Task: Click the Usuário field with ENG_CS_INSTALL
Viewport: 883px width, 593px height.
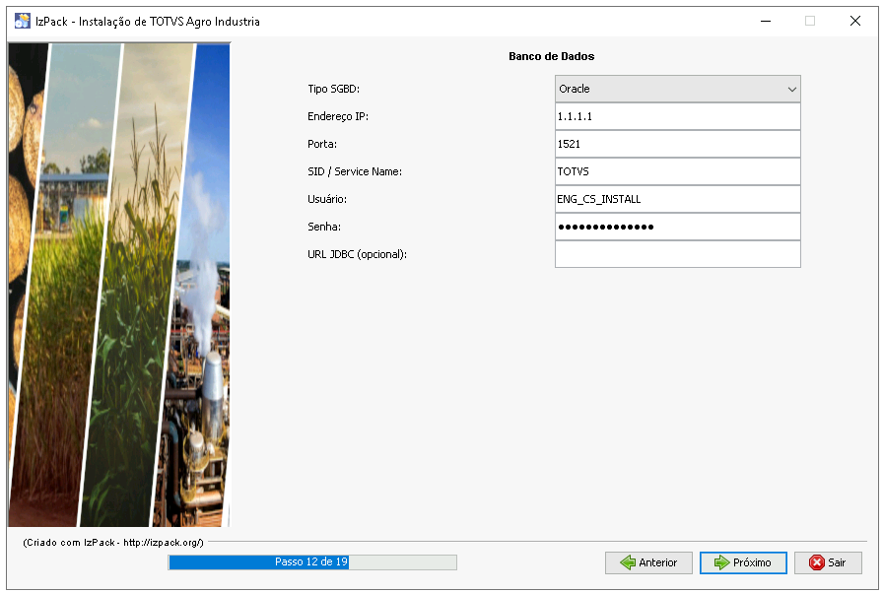Action: coord(677,199)
